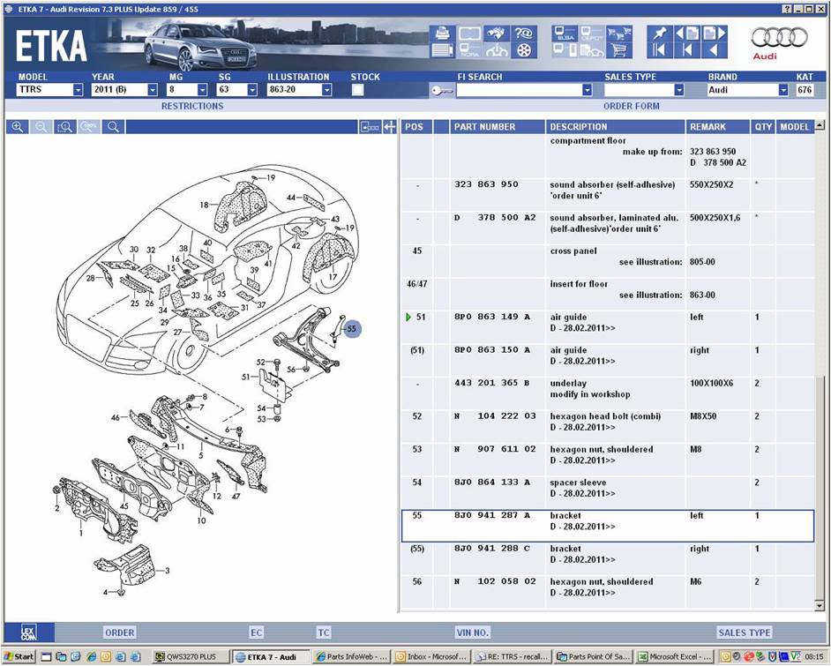The image size is (831, 666).
Task: Switch to Inbox - Microsoft taskbar window
Action: 432,656
